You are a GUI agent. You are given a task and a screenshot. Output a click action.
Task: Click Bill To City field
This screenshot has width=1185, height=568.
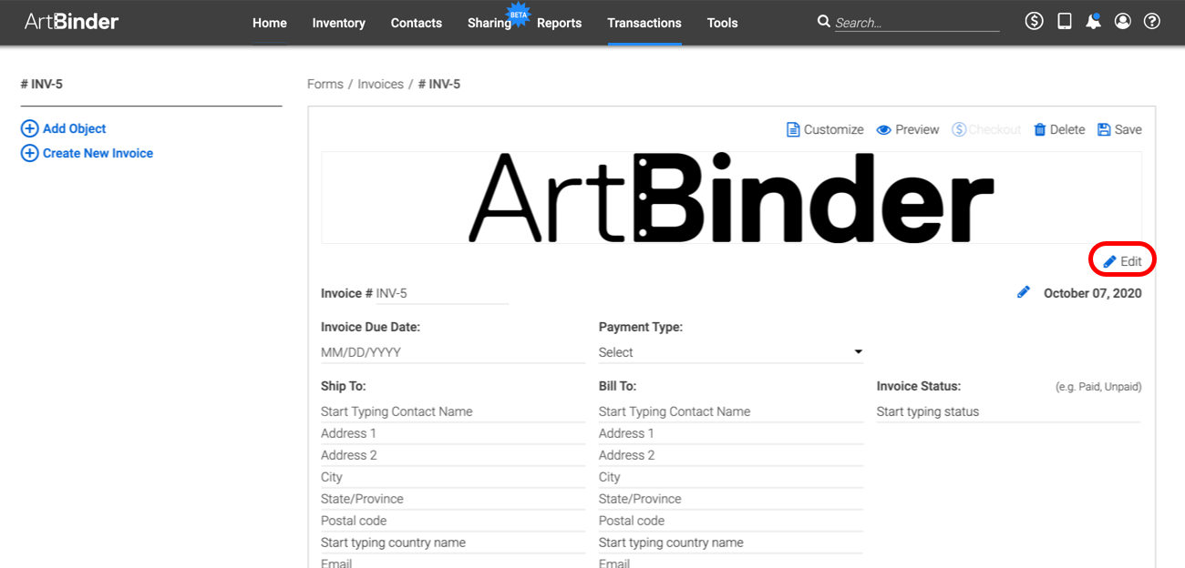[x=731, y=477]
